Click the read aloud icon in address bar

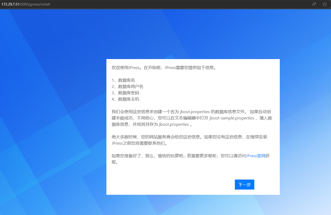pyautogui.click(x=314, y=4)
